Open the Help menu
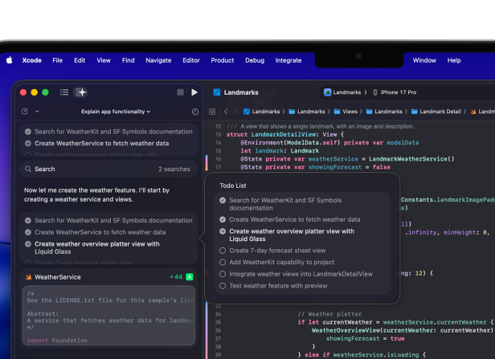Viewport: 495px width, 359px height. coord(454,60)
